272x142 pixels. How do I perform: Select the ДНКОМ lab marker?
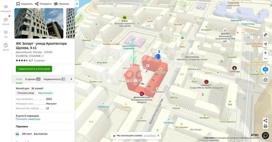pos(225,30)
